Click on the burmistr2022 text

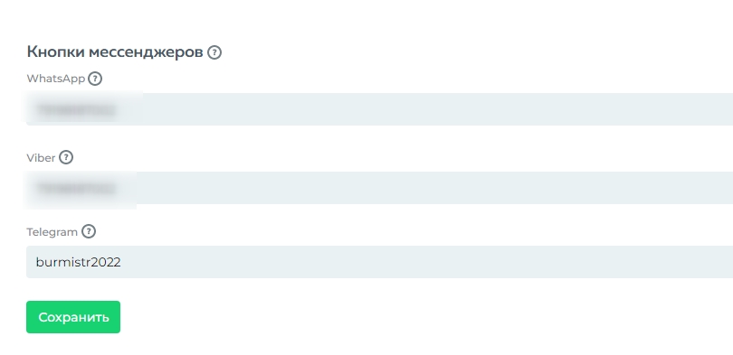[78, 262]
